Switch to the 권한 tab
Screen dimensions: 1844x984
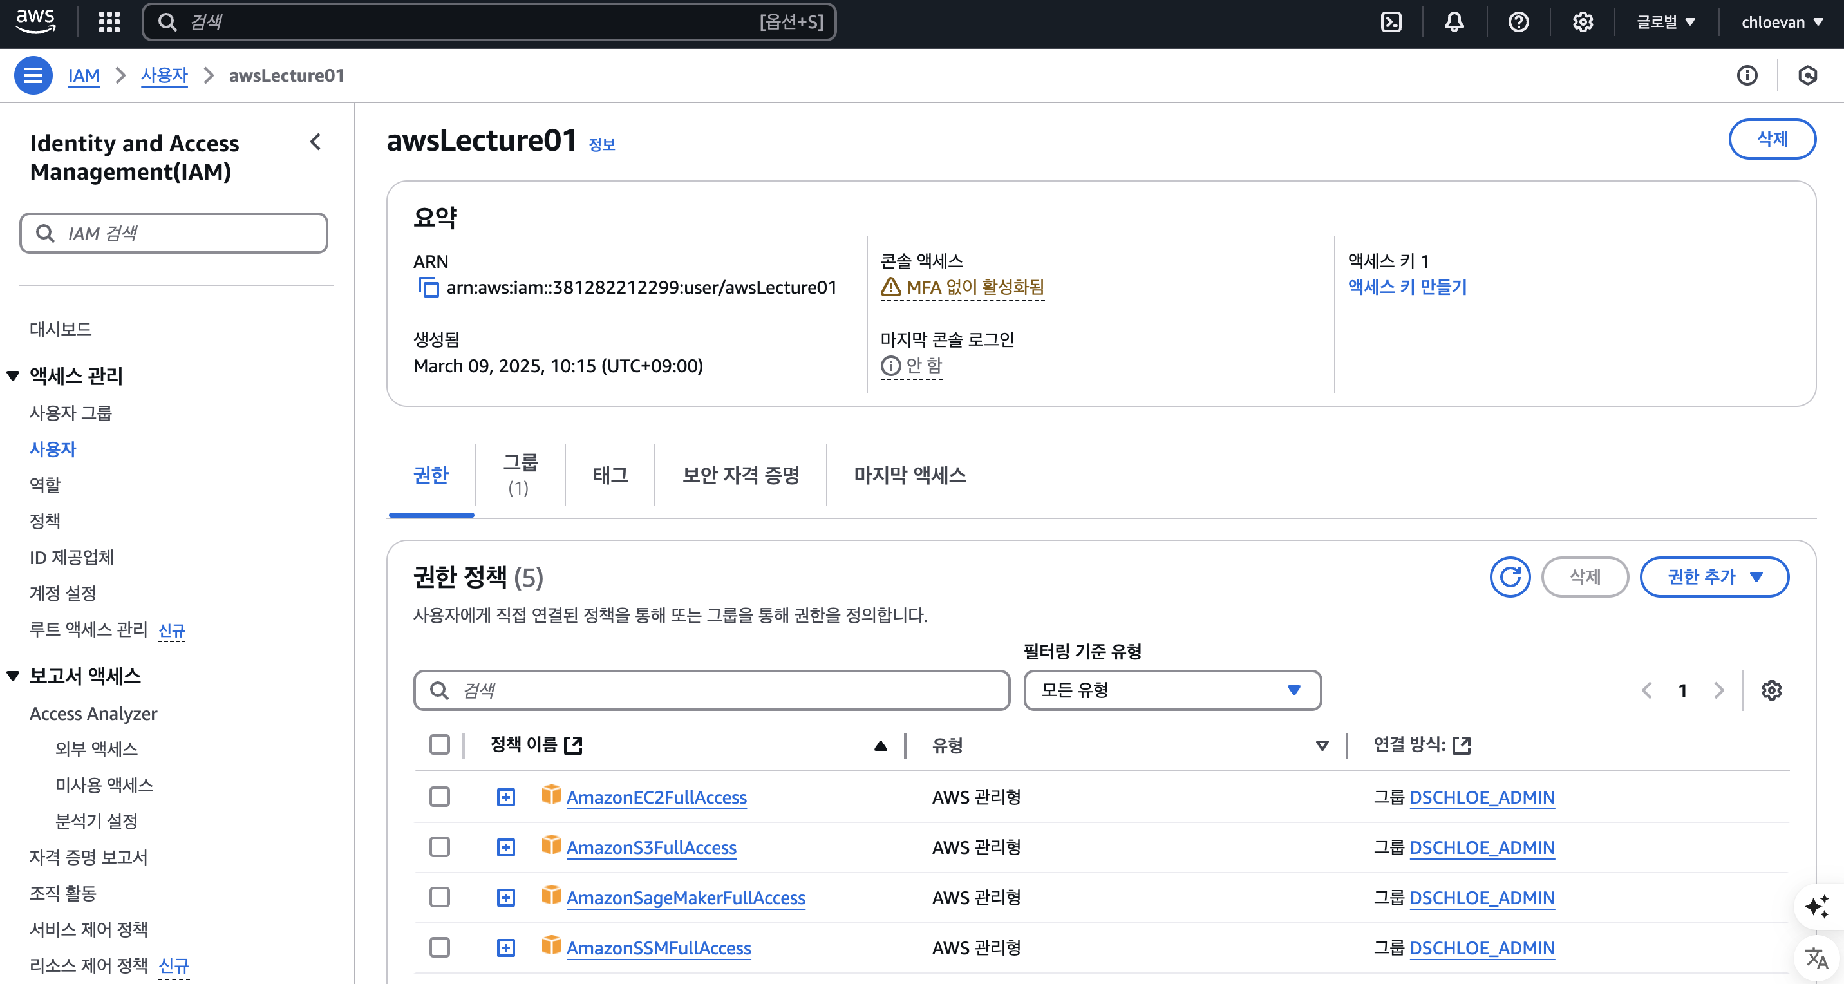pyautogui.click(x=431, y=475)
